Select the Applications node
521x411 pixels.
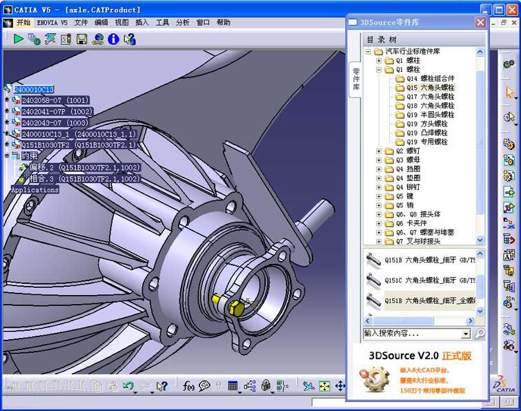coord(35,190)
